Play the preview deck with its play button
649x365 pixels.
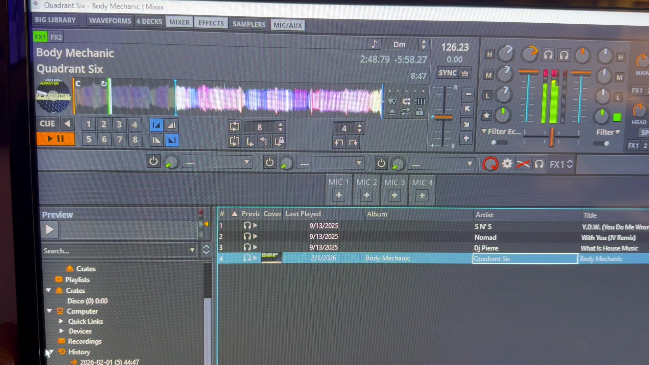point(50,229)
